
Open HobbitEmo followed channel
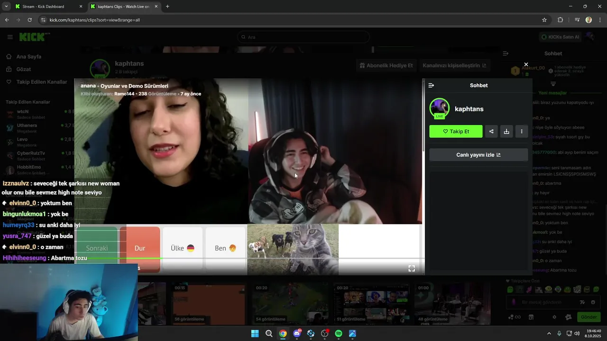pyautogui.click(x=38, y=170)
